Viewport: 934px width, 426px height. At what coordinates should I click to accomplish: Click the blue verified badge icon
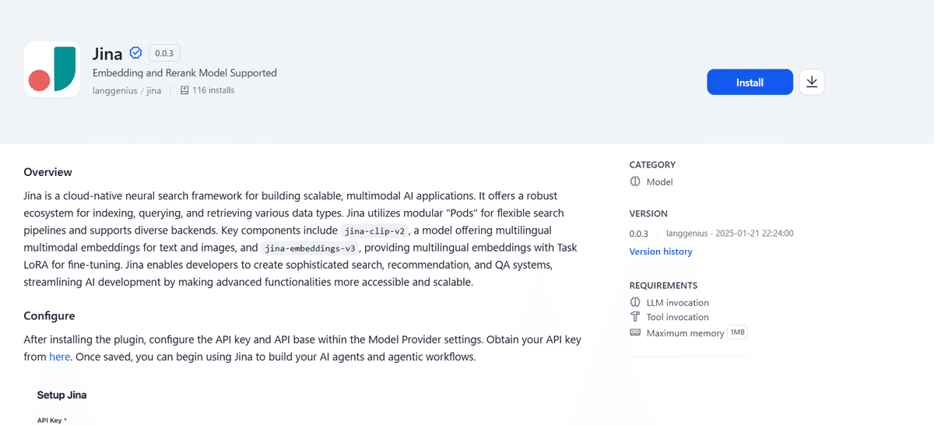click(x=135, y=53)
